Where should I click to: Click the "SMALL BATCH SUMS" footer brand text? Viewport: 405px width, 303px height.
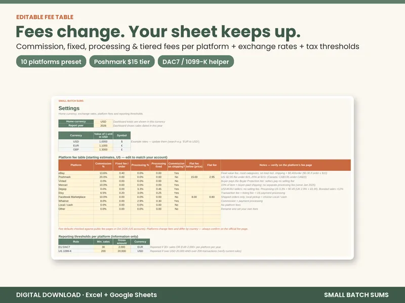tap(356, 295)
